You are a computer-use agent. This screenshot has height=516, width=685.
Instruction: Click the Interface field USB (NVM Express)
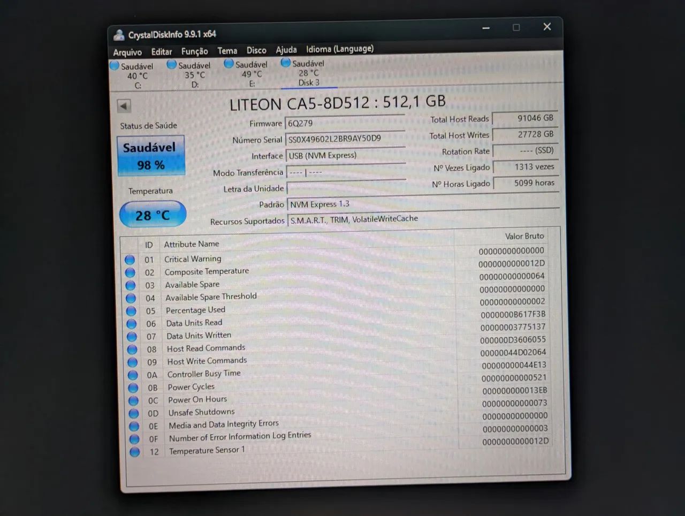coord(346,156)
